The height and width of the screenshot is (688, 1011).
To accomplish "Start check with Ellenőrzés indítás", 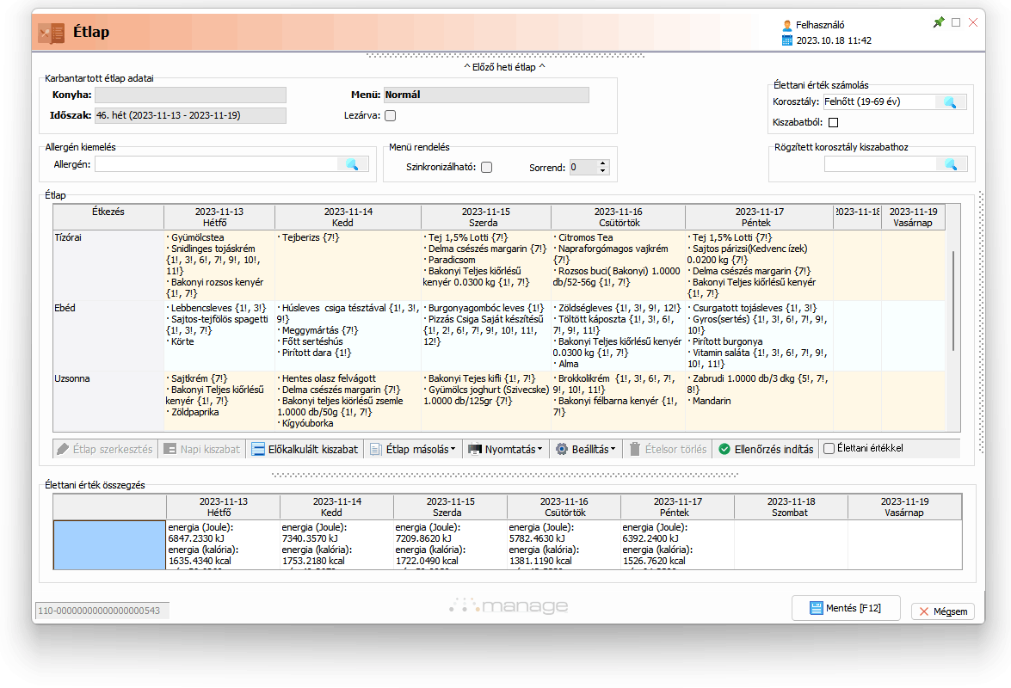I will (x=766, y=449).
